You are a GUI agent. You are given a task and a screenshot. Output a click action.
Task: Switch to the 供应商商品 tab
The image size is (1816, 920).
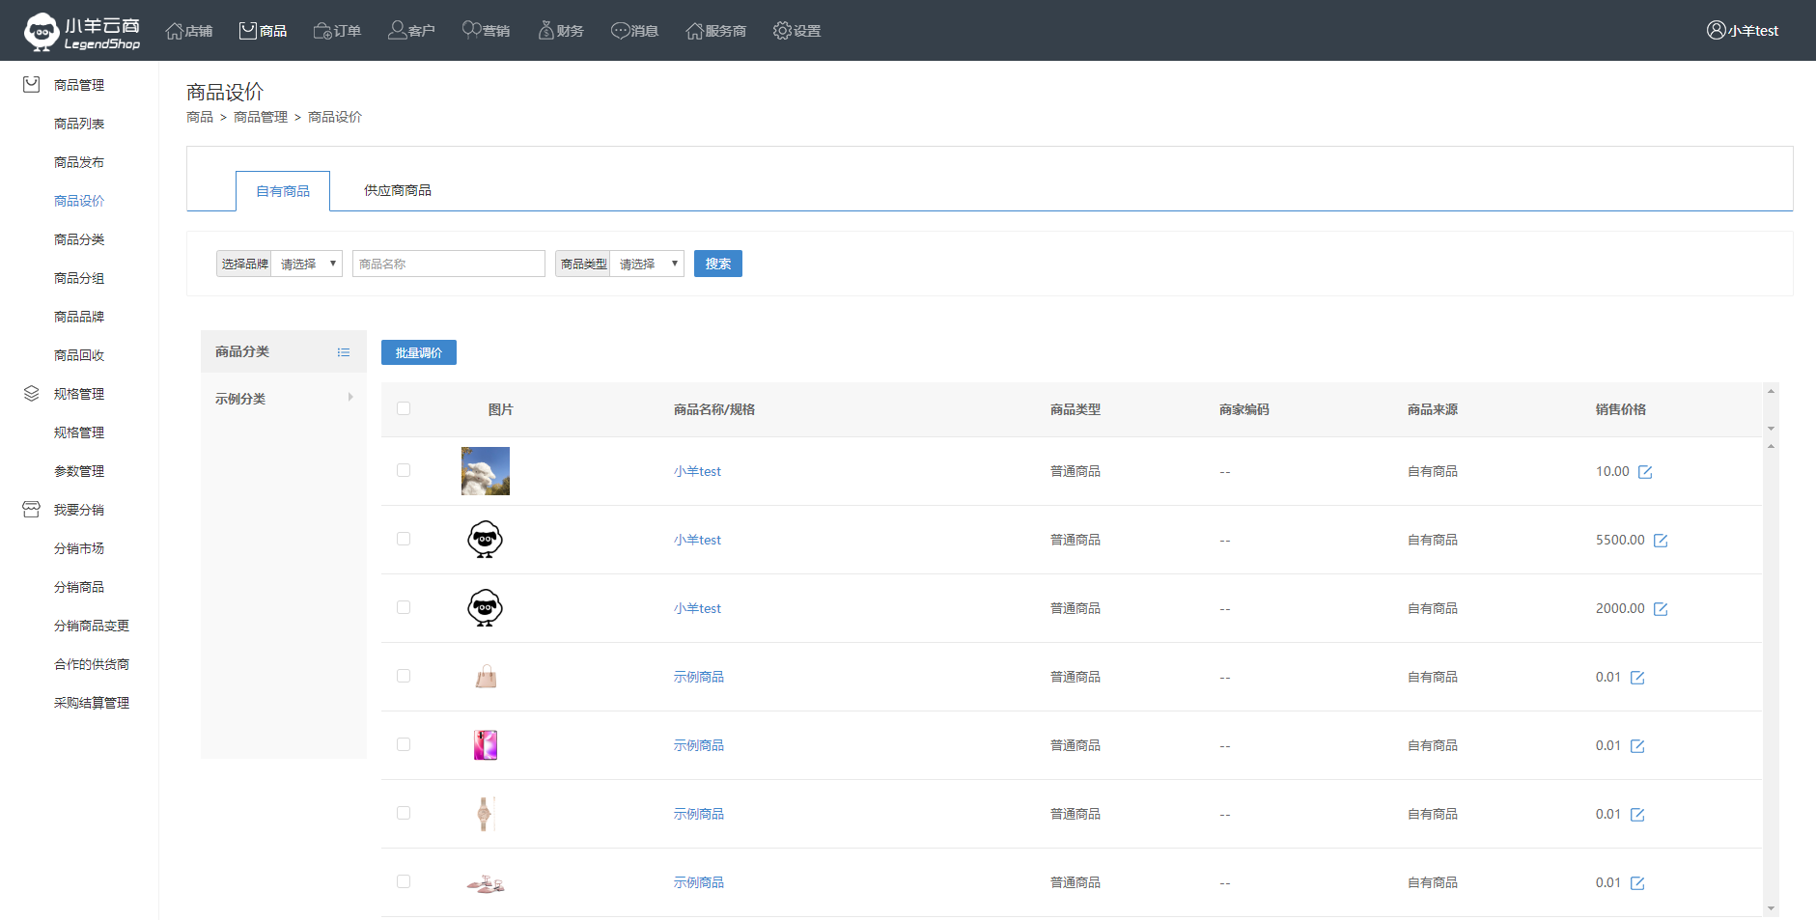397,191
